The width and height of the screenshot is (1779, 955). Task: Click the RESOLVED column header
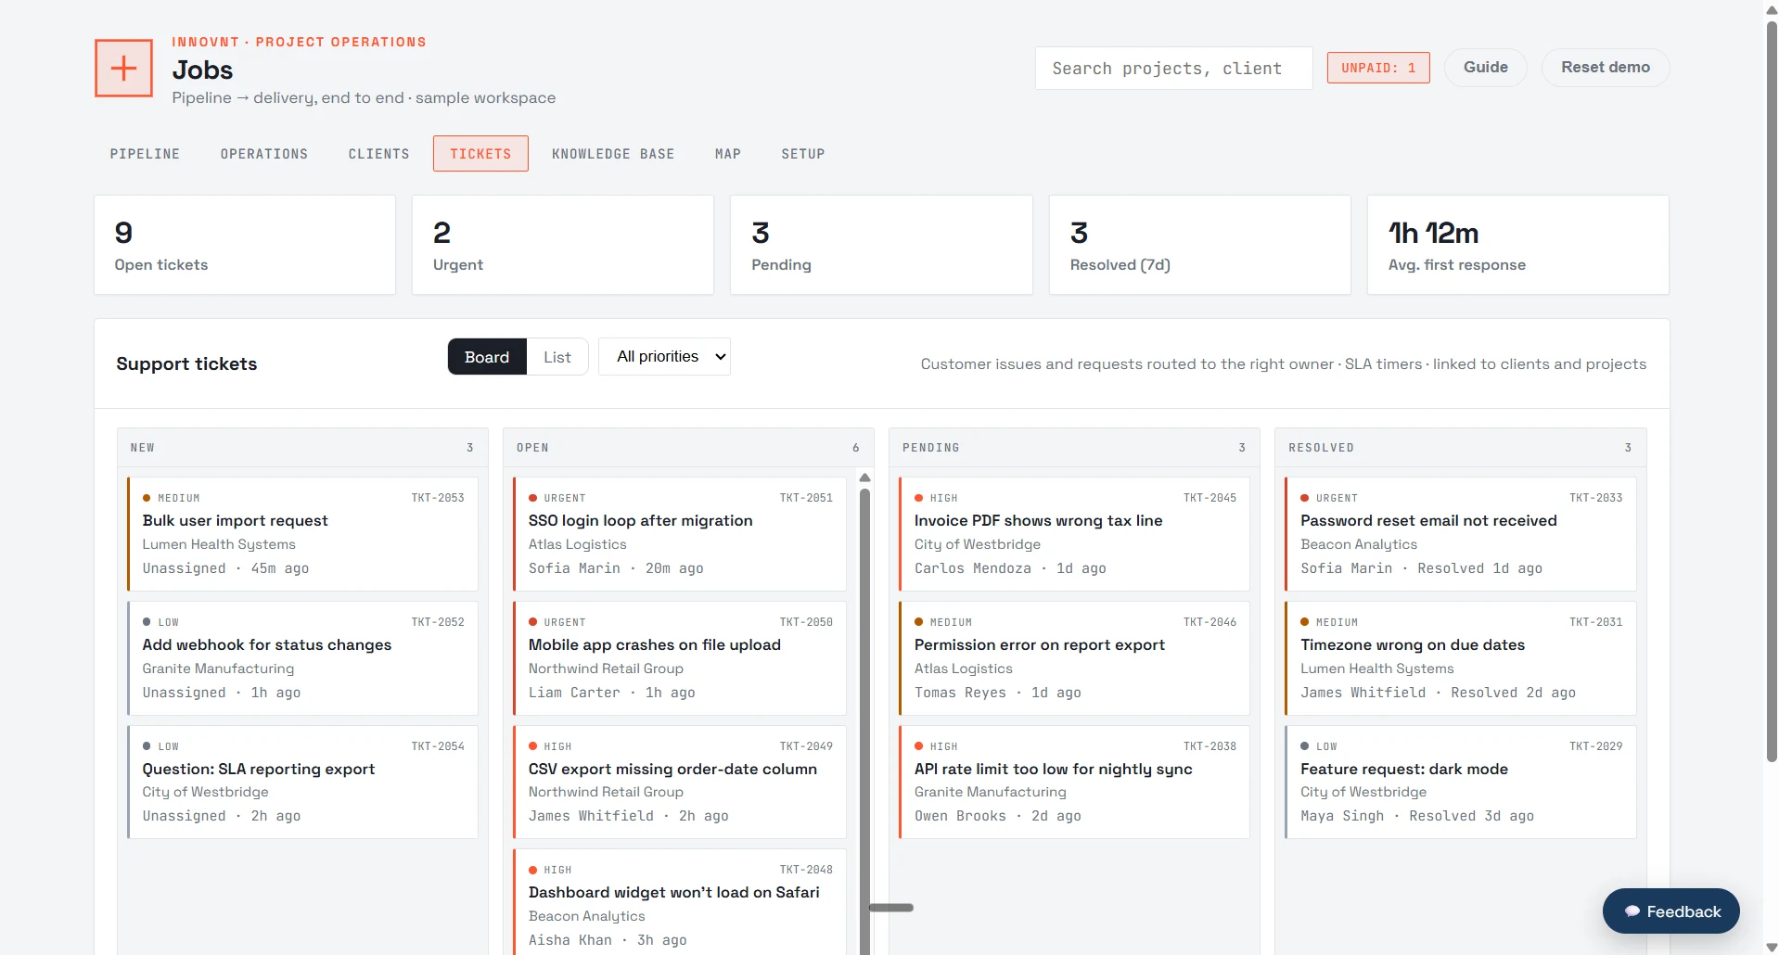(1460, 448)
